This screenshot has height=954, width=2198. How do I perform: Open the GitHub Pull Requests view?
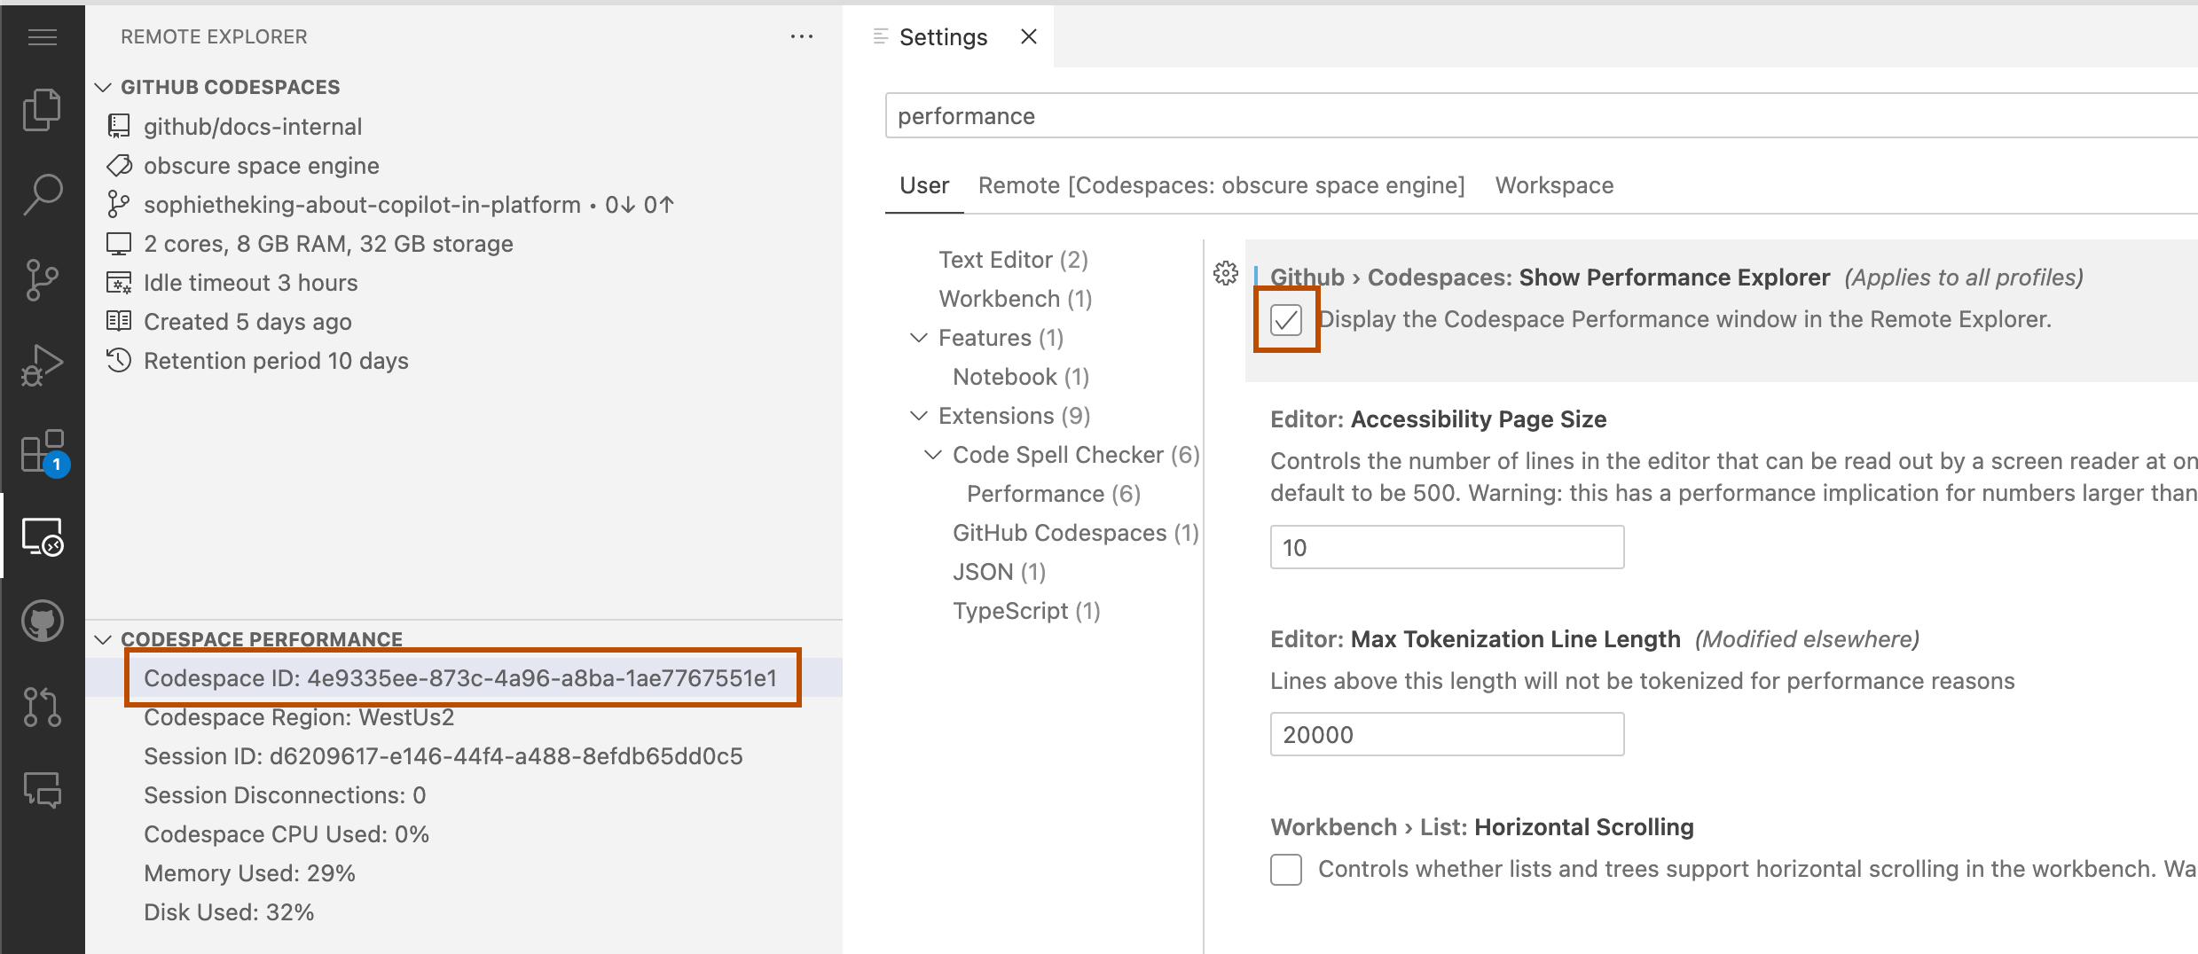coord(42,705)
